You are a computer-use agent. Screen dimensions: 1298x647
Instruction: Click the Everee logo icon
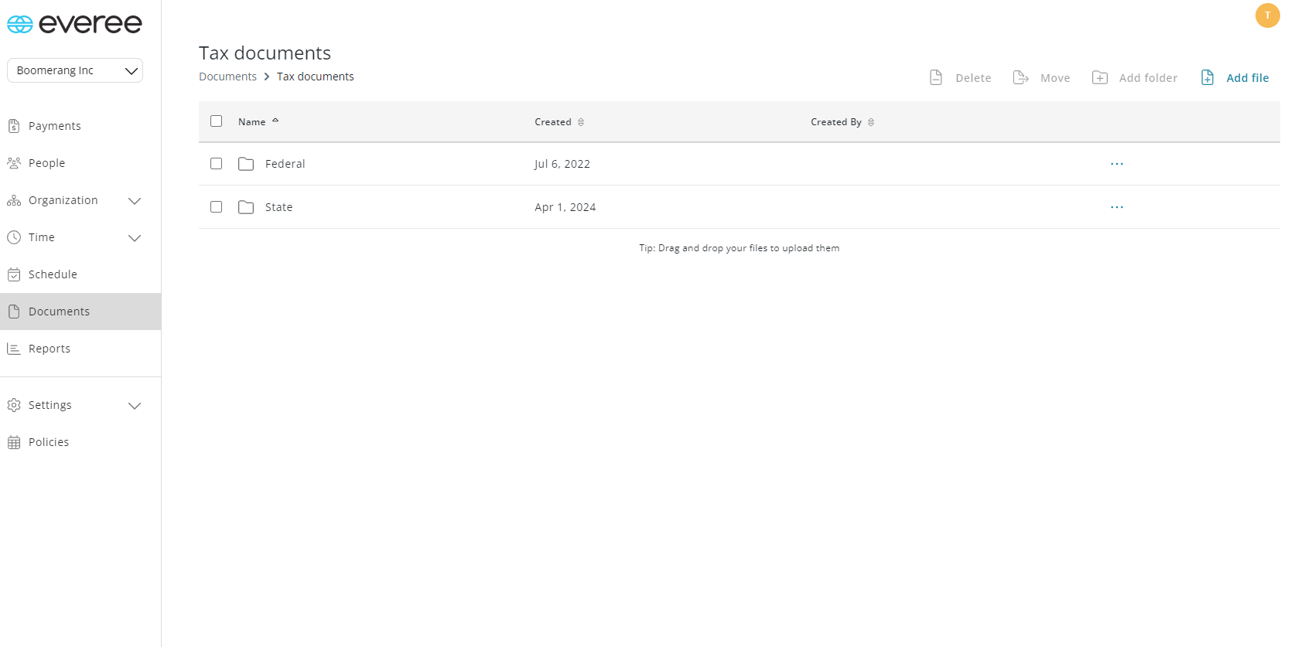20,25
